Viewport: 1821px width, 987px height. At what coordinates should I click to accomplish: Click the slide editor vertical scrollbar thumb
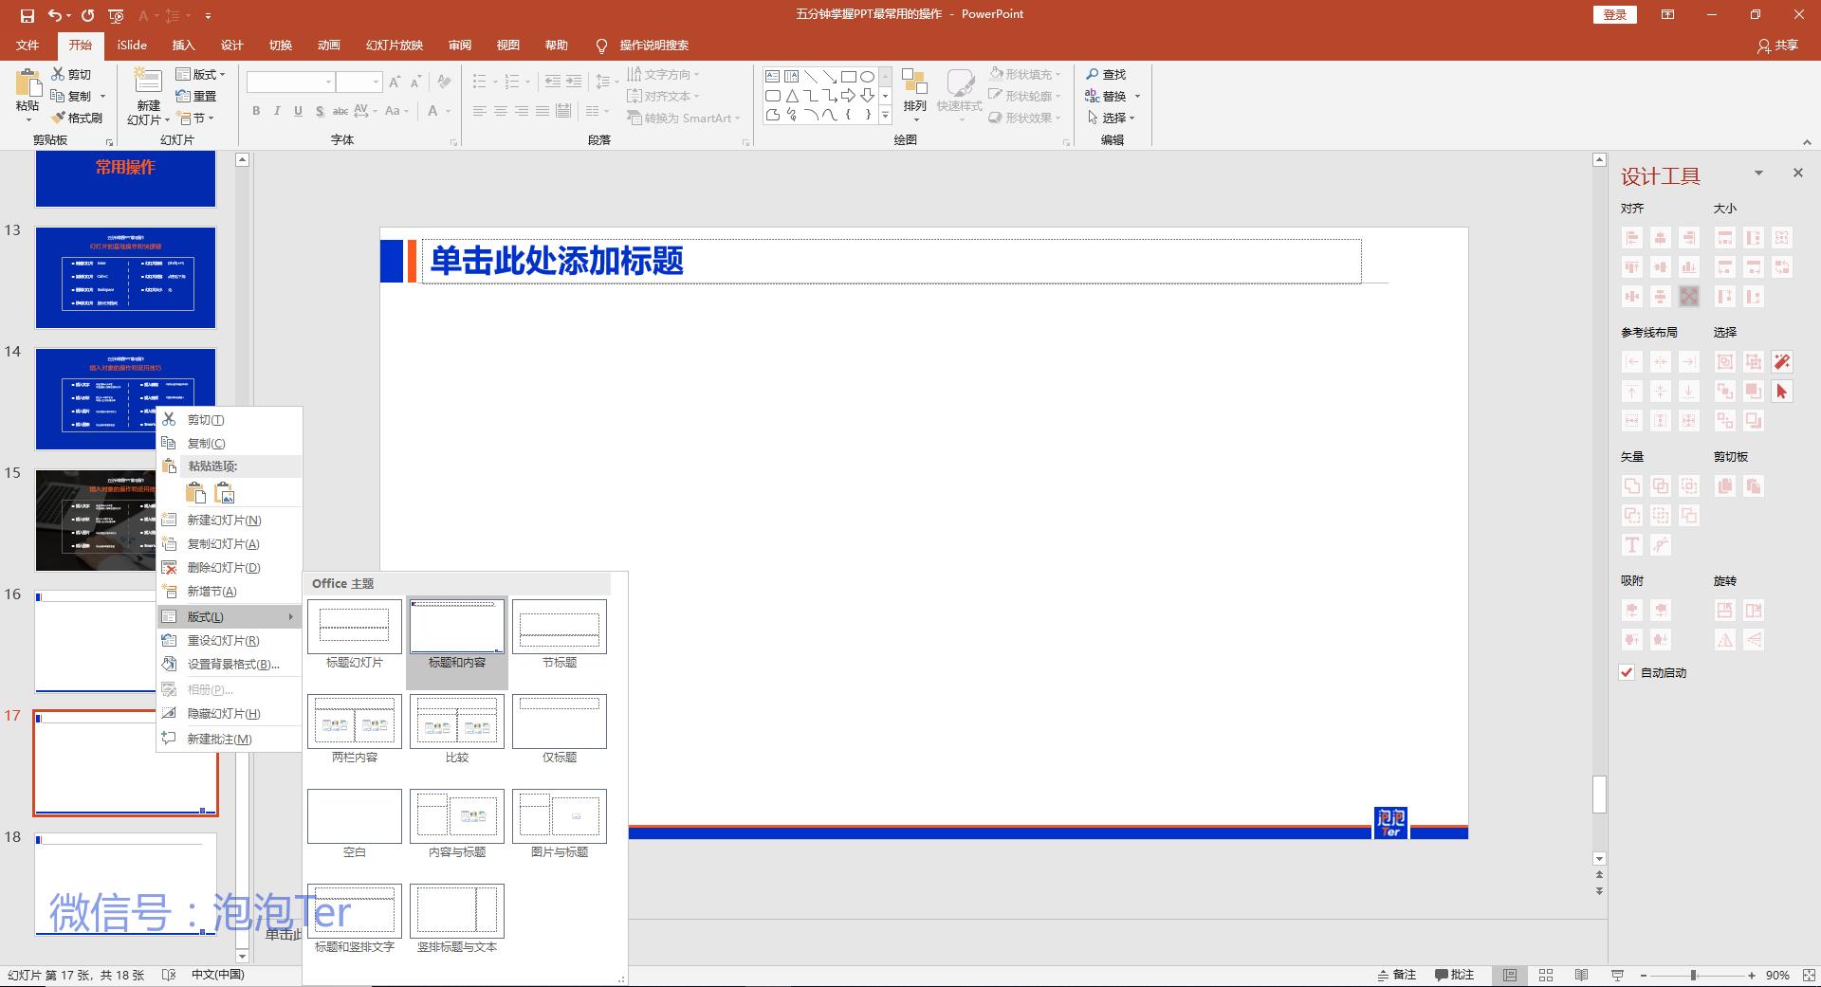1599,795
